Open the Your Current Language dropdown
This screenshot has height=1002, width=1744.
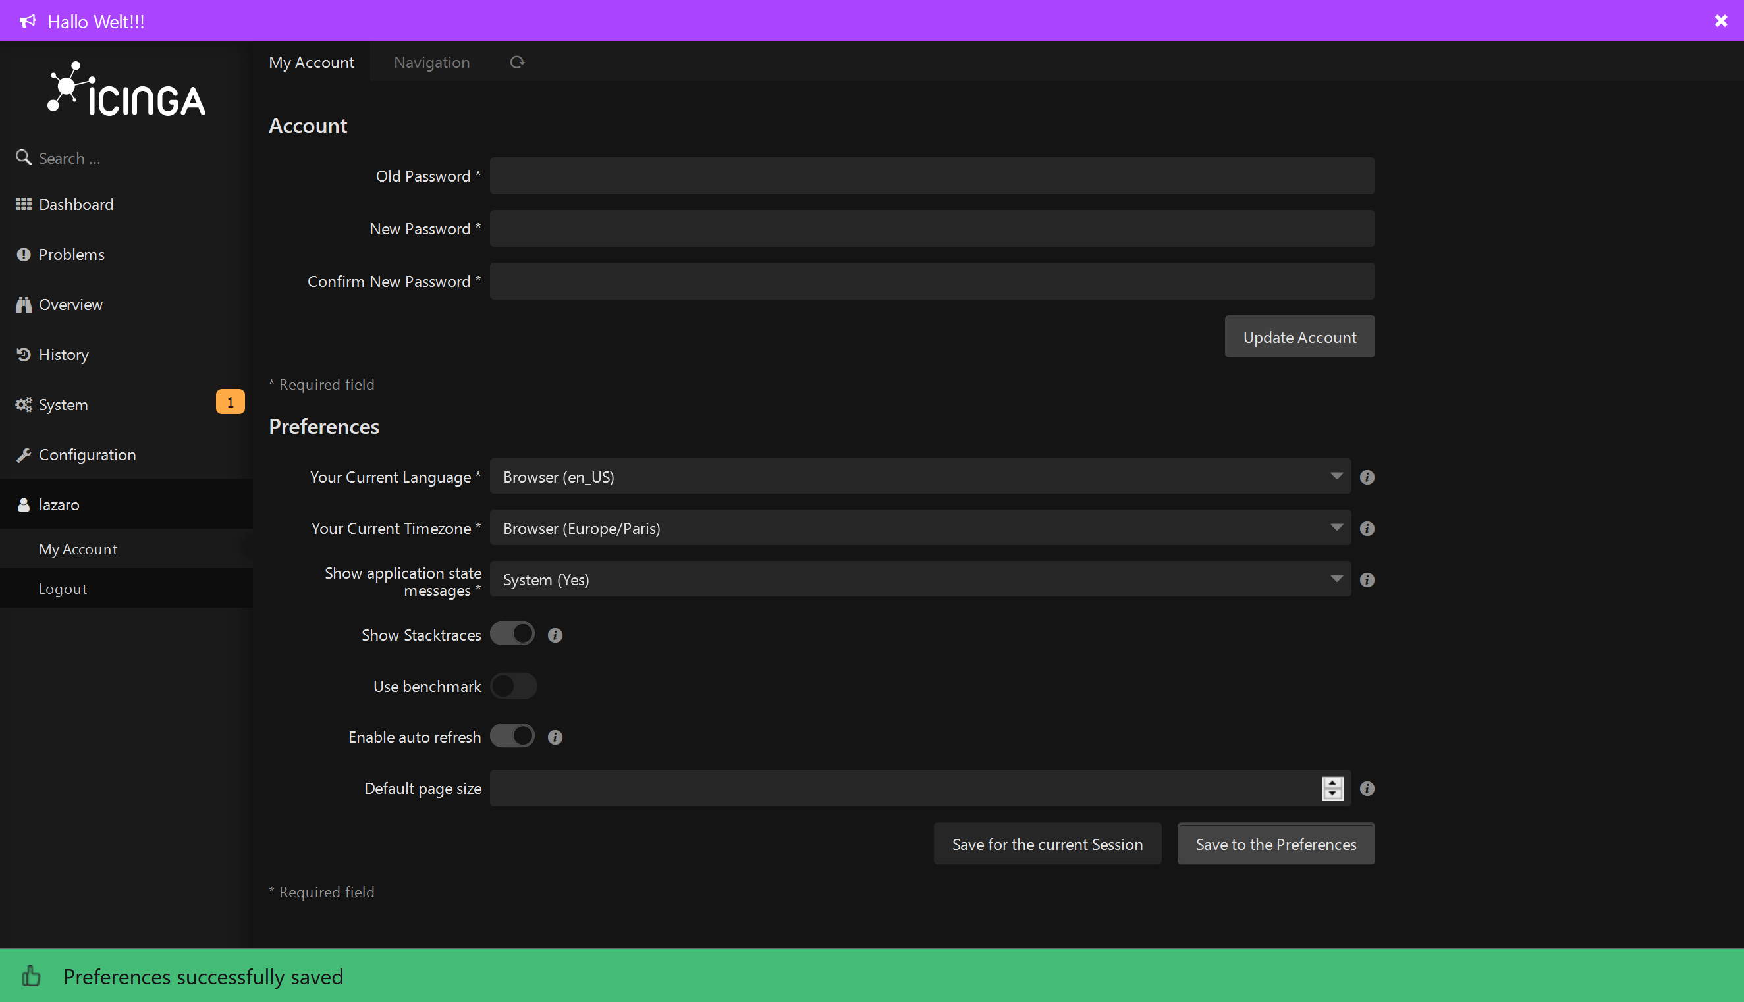coord(919,476)
